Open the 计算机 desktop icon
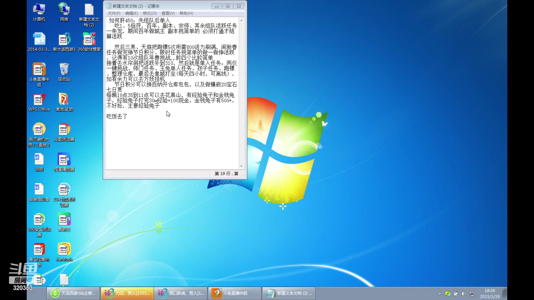The image size is (534, 300). (x=39, y=12)
